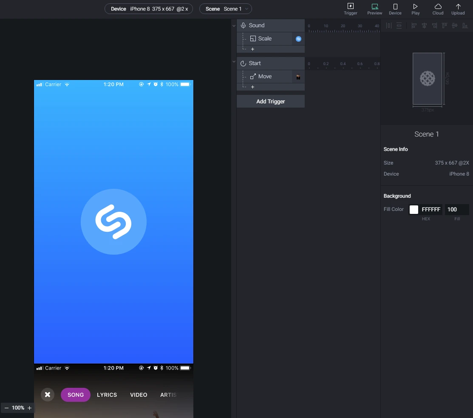473x418 pixels.
Task: Select the VIDEO tab on canvas
Action: (x=139, y=395)
